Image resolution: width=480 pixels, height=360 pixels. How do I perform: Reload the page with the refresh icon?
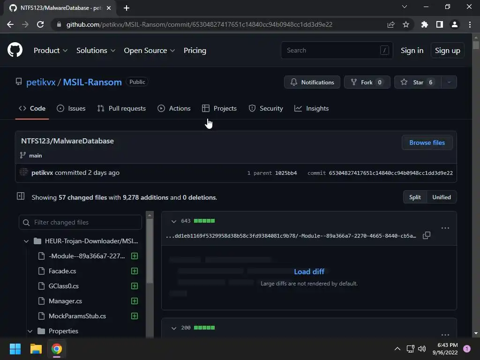40,24
